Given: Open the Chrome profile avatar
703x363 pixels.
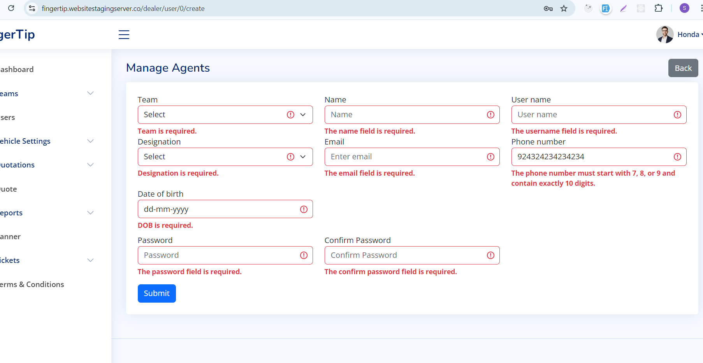Looking at the screenshot, I should pyautogui.click(x=684, y=8).
